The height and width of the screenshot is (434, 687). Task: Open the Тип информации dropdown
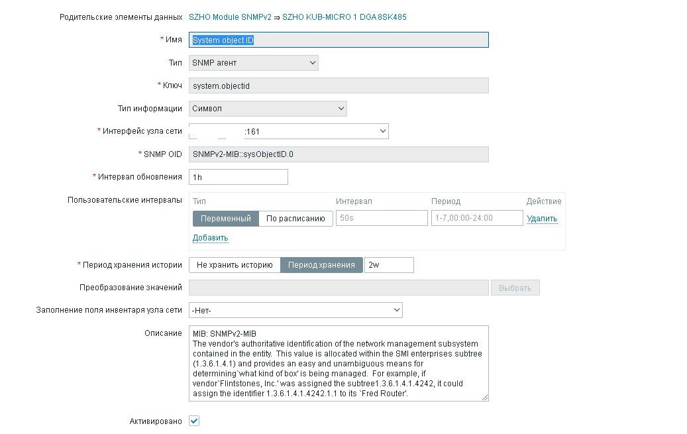[268, 109]
